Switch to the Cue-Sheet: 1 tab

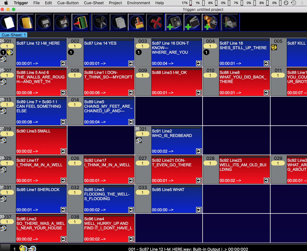[14, 35]
